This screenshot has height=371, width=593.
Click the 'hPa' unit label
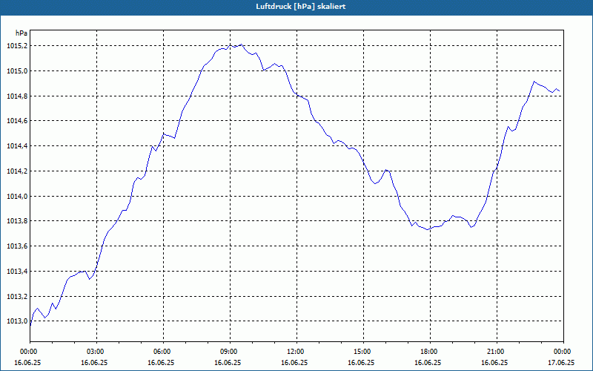coord(21,33)
